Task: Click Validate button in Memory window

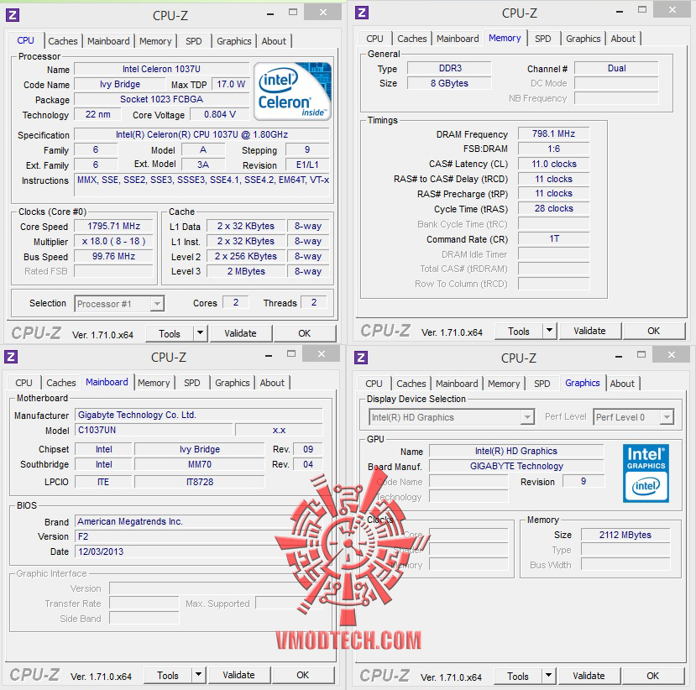Action: 589,331
